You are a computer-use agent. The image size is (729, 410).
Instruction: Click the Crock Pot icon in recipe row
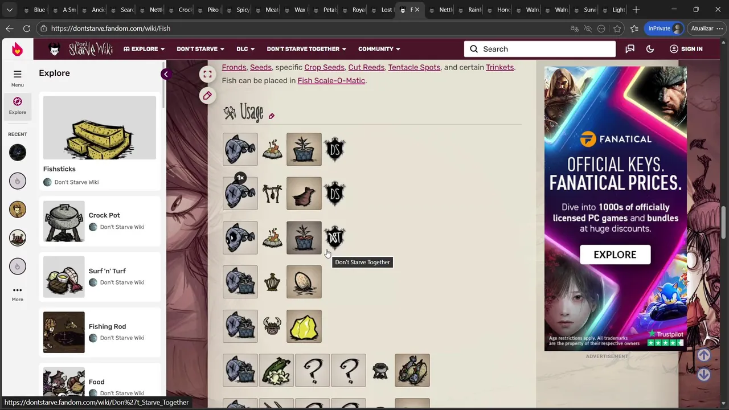click(380, 371)
